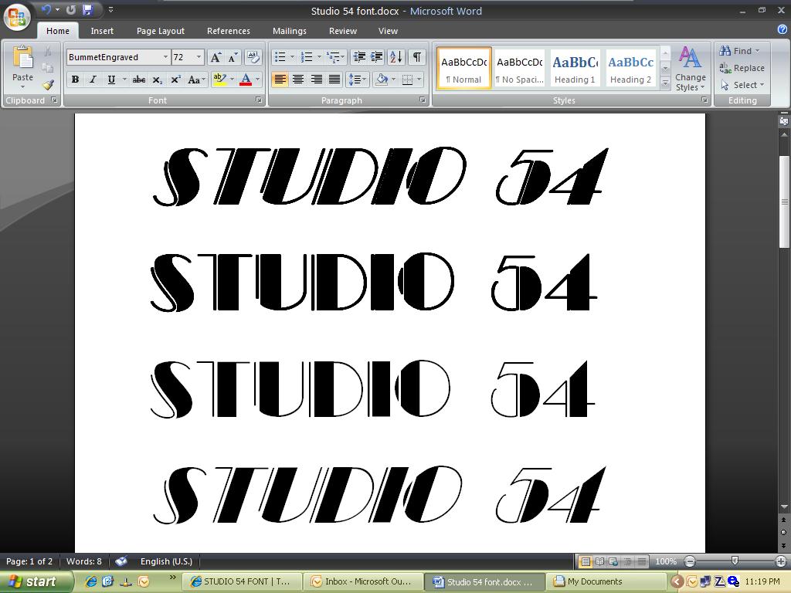This screenshot has height=593, width=791.
Task: Apply the No Spacing style
Action: tap(520, 69)
